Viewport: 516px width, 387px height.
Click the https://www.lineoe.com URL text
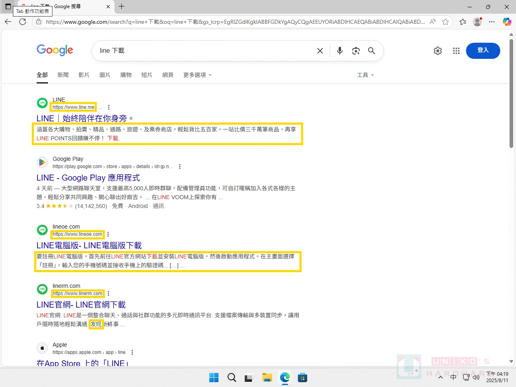[x=77, y=234]
